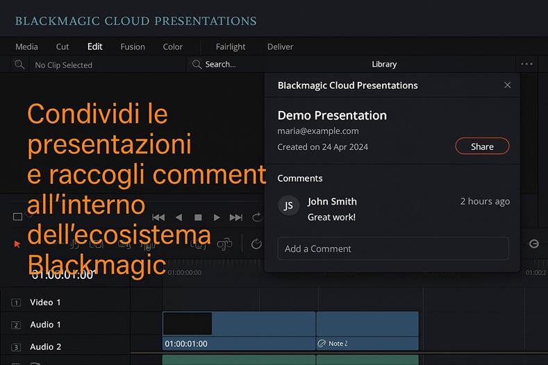
Task: Switch to the Fusion page tab
Action: click(132, 46)
